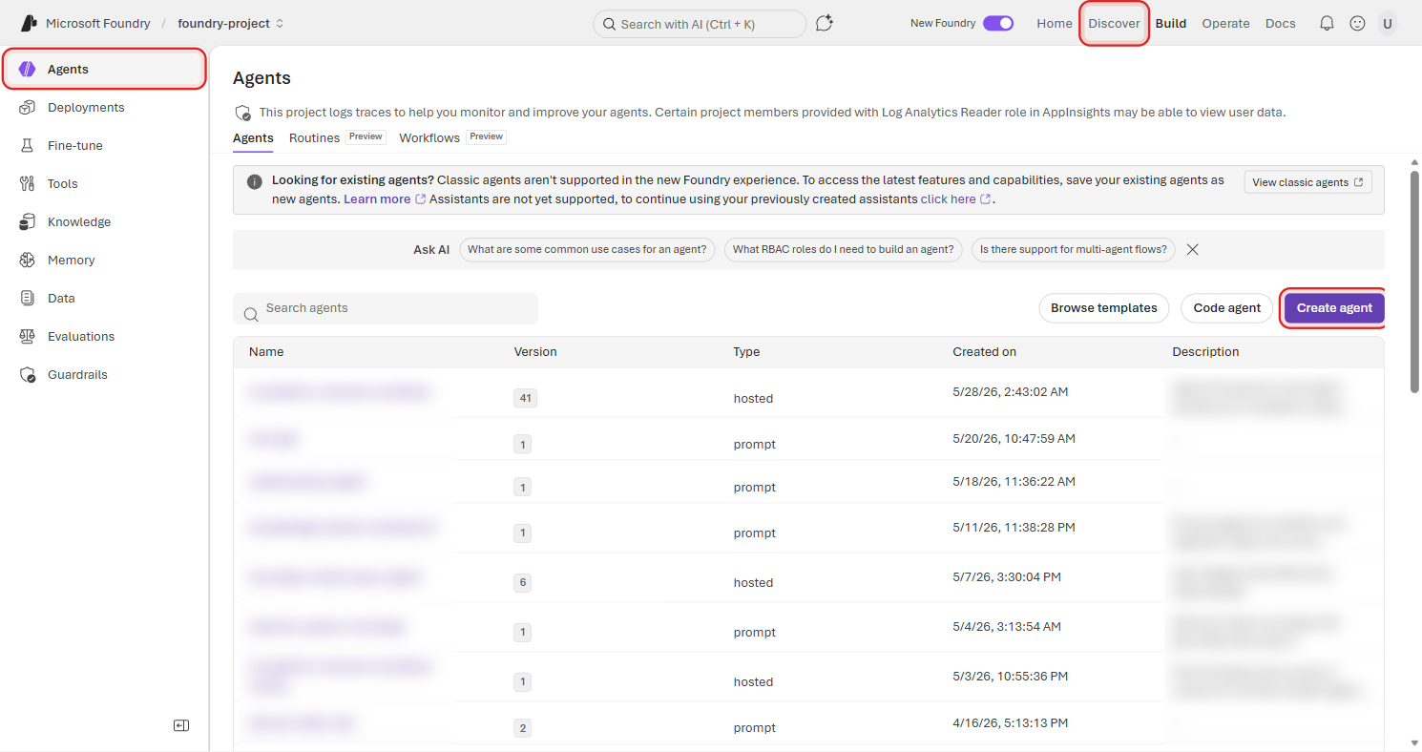
Task: Select the Build nav item
Action: click(x=1171, y=23)
